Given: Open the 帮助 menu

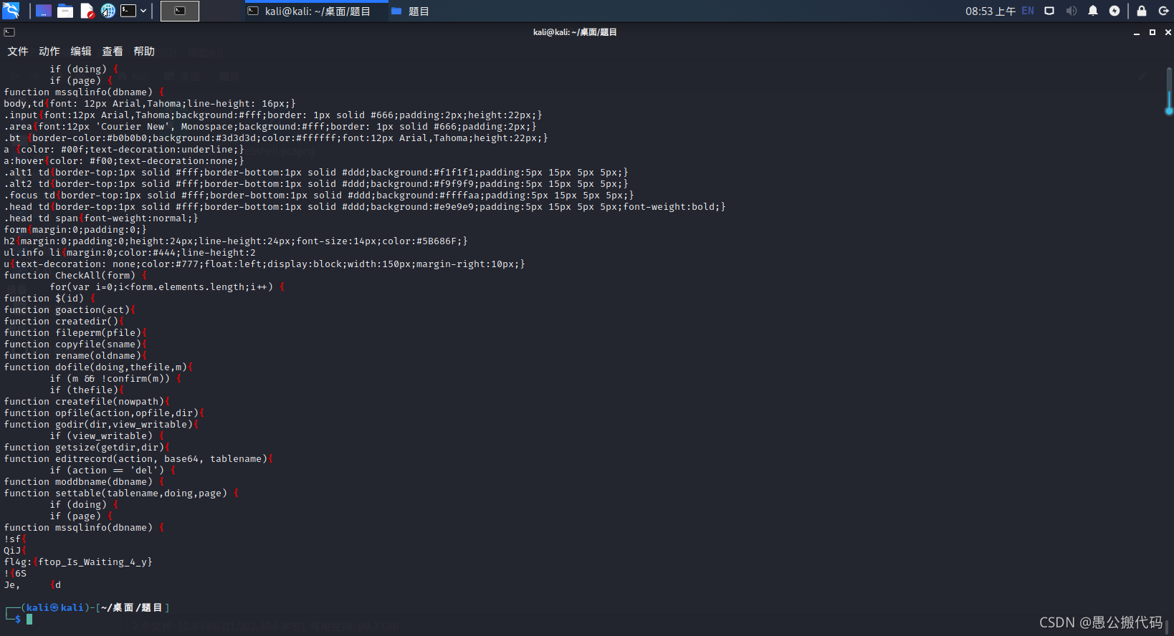Looking at the screenshot, I should click(x=144, y=52).
